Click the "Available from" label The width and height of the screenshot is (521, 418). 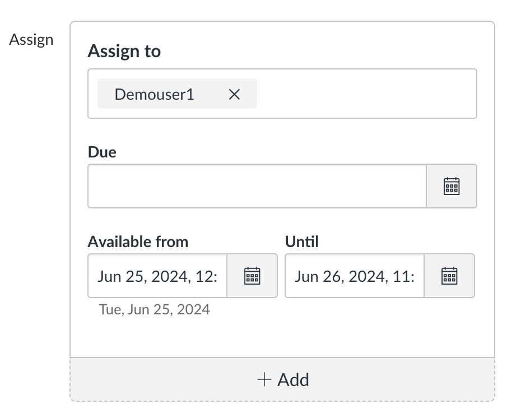[138, 241]
